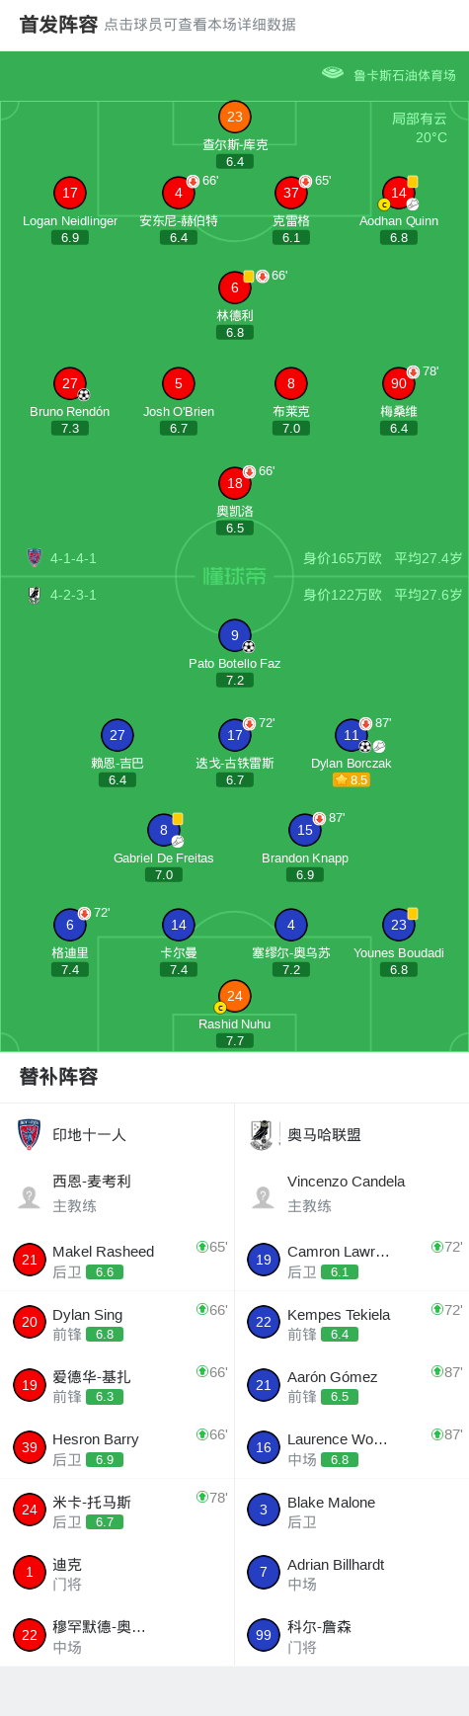Click the 4-1-4-1 formation label
This screenshot has height=1716, width=469.
tap(73, 558)
